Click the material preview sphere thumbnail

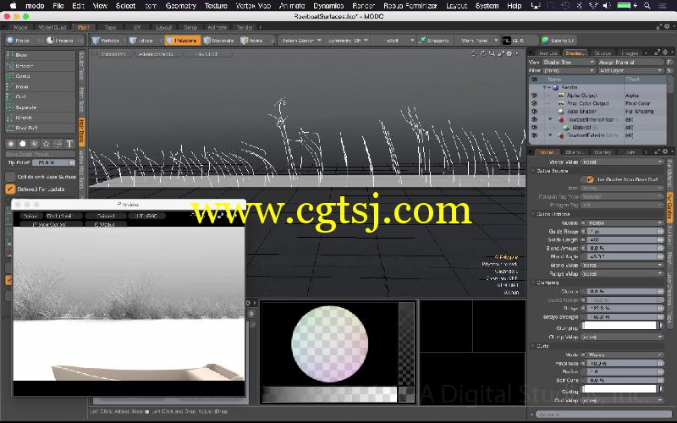coord(329,344)
